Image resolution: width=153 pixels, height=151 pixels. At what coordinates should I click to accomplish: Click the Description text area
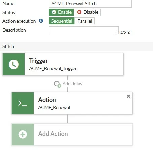(x=84, y=30)
